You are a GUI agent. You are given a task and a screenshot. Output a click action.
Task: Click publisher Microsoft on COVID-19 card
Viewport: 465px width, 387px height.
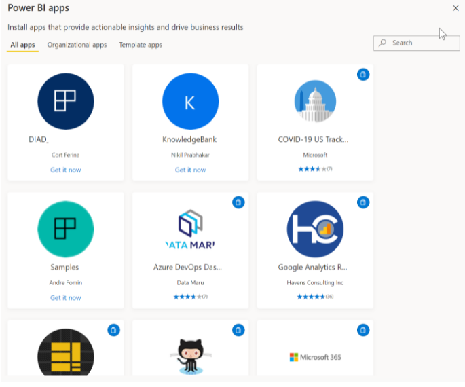pyautogui.click(x=315, y=155)
